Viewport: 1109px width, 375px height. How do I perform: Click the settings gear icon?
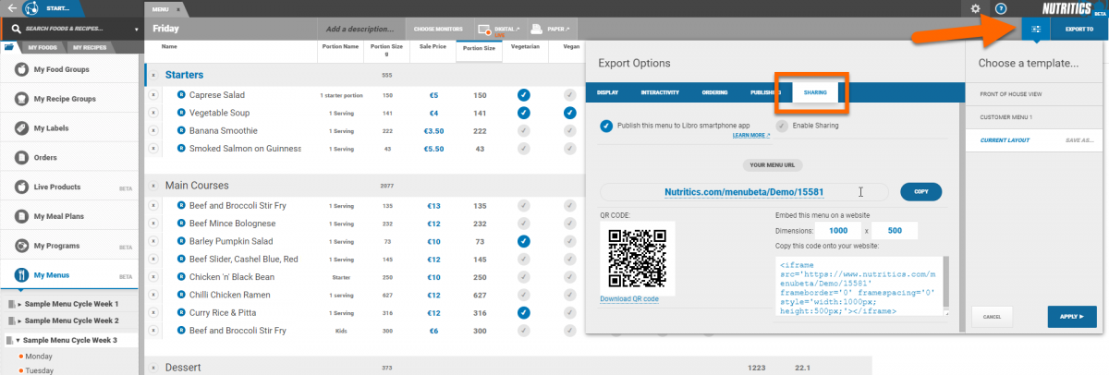coord(975,8)
